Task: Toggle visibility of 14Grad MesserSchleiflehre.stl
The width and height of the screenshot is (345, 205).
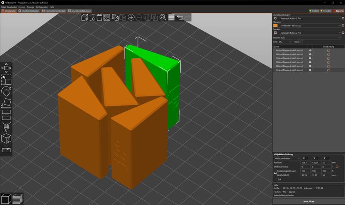Action: click(x=310, y=70)
